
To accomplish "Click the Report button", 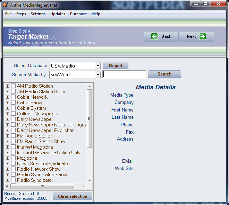I will [116, 66].
